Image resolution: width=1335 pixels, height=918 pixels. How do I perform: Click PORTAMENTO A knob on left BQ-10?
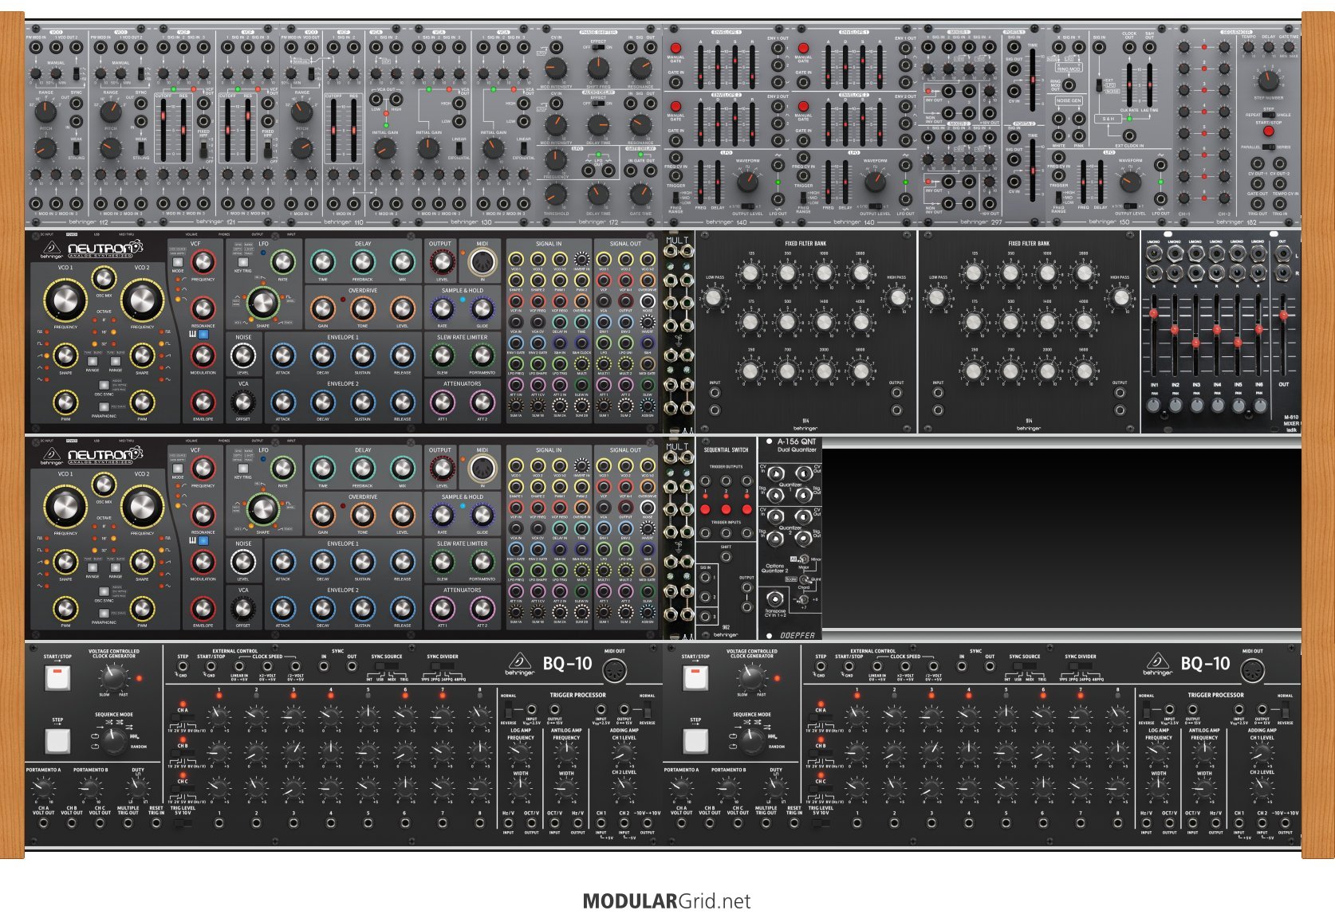coord(43,789)
